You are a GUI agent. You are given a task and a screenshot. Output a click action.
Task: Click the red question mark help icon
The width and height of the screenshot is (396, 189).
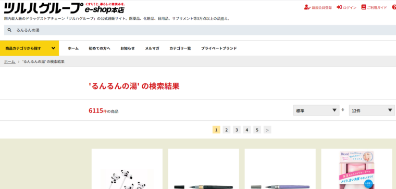(394, 7)
